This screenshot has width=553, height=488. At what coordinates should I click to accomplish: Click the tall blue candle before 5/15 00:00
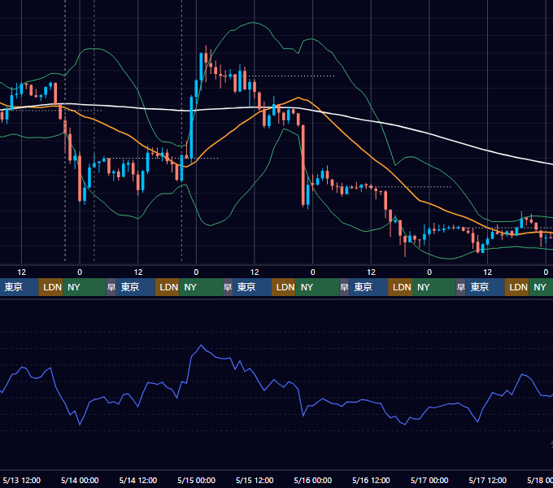(x=191, y=127)
